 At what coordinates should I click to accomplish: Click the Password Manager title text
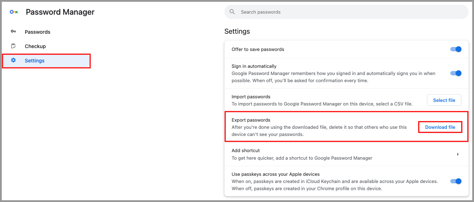[x=60, y=12]
